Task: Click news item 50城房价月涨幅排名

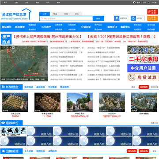Action: point(67,70)
